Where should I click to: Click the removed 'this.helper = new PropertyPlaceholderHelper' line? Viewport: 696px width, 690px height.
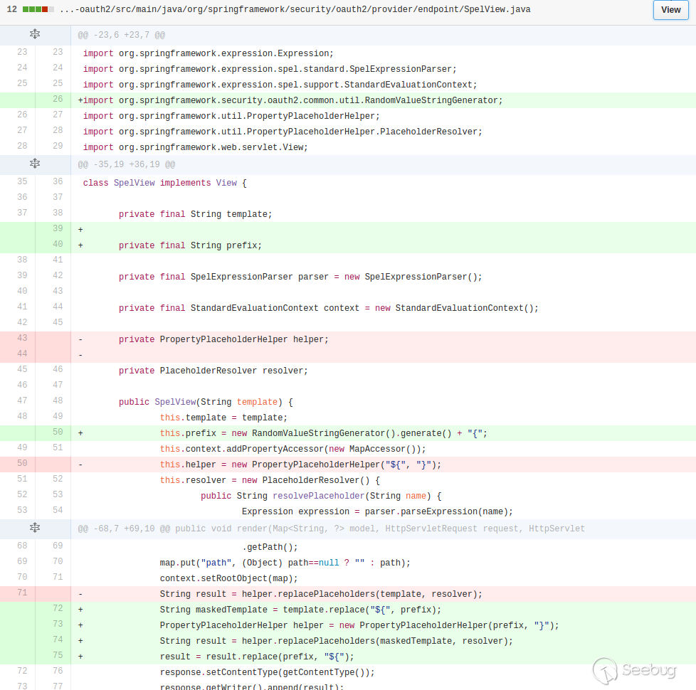pyautogui.click(x=300, y=465)
